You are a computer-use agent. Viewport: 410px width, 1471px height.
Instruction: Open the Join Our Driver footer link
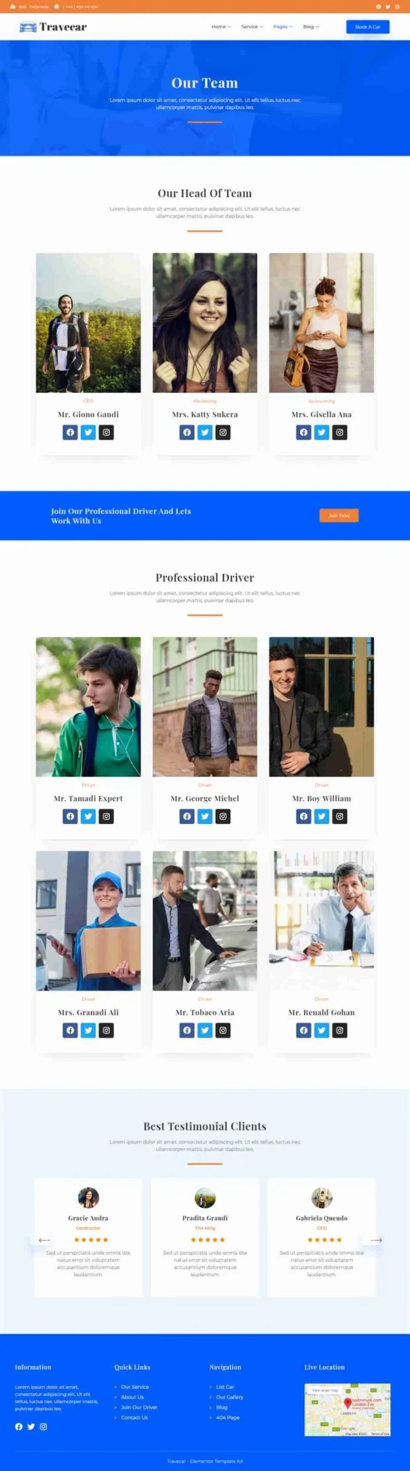(x=139, y=1407)
